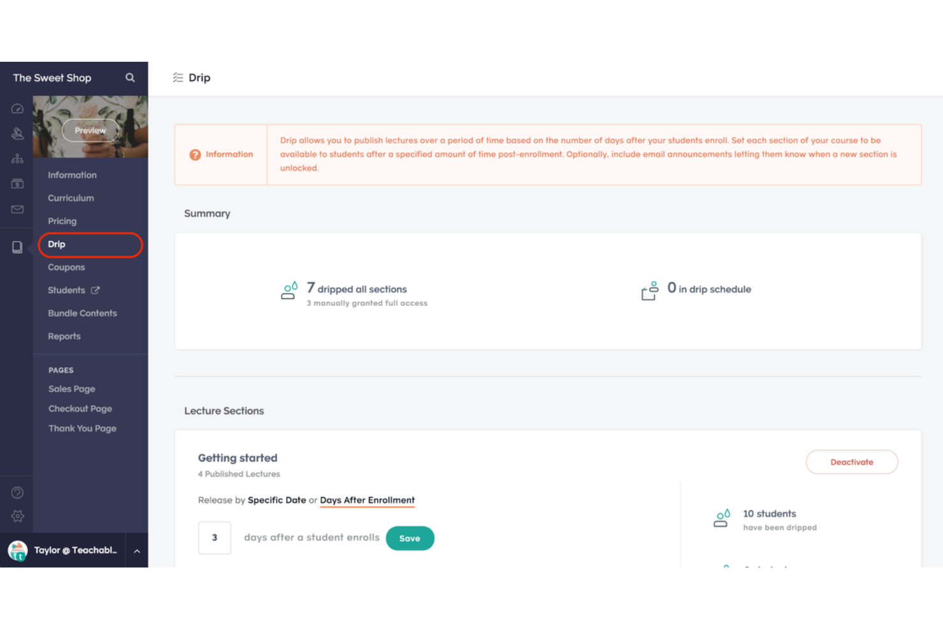The width and height of the screenshot is (943, 629).
Task: Open the Sales cash box icon
Action: click(x=17, y=183)
